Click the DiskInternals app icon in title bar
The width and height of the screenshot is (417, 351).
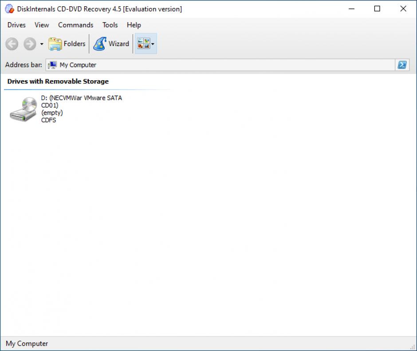10,9
